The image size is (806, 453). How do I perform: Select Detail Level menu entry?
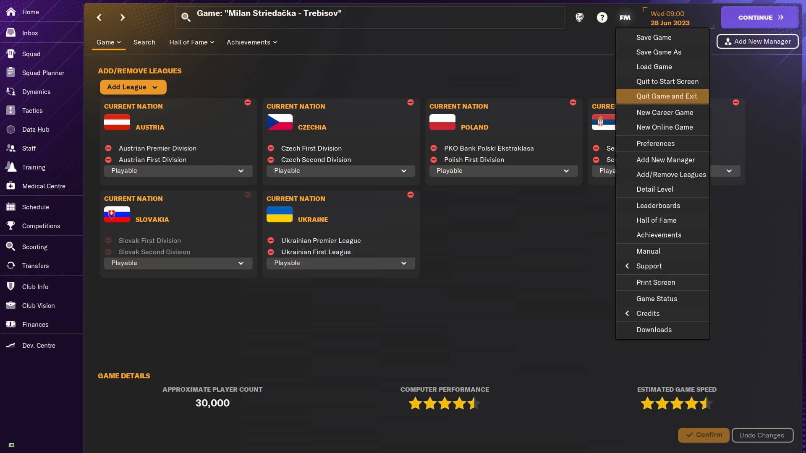(662, 189)
